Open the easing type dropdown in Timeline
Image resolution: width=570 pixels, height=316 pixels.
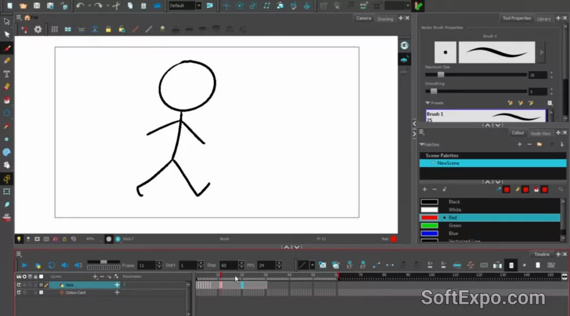(312, 265)
